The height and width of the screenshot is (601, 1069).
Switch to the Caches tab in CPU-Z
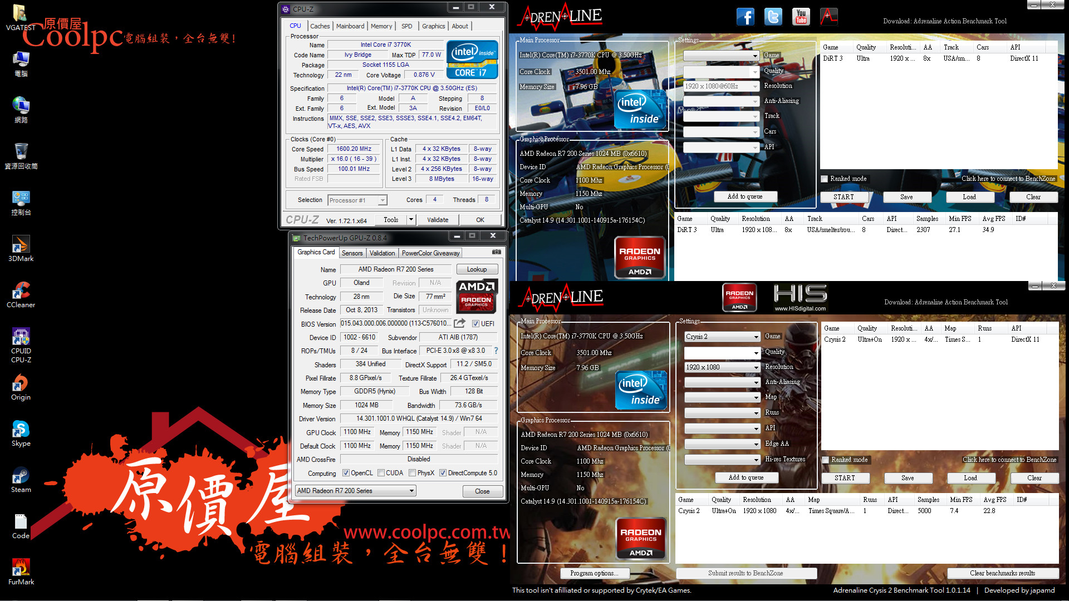(x=320, y=26)
